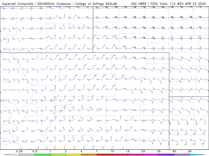
Task: Click the legend value '0.5'
Action: pyautogui.click(x=35, y=151)
